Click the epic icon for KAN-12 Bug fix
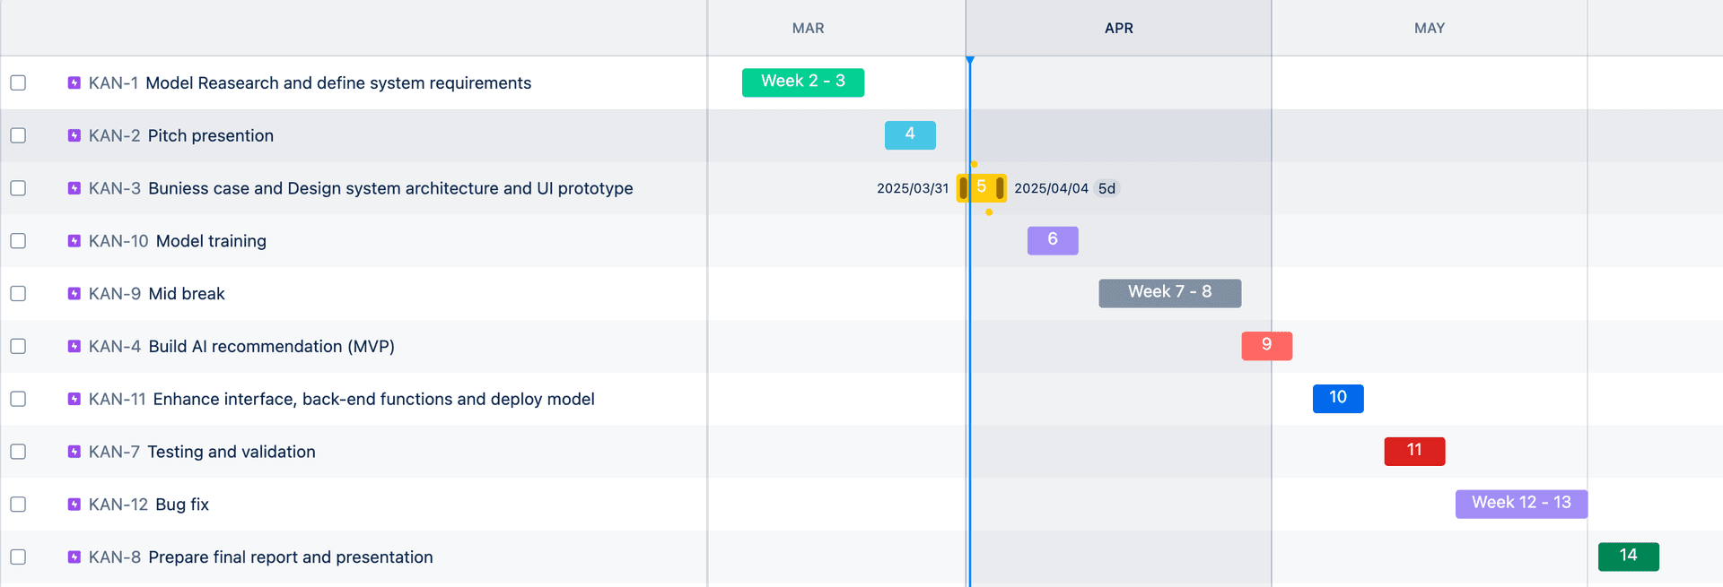This screenshot has height=587, width=1723. [74, 505]
